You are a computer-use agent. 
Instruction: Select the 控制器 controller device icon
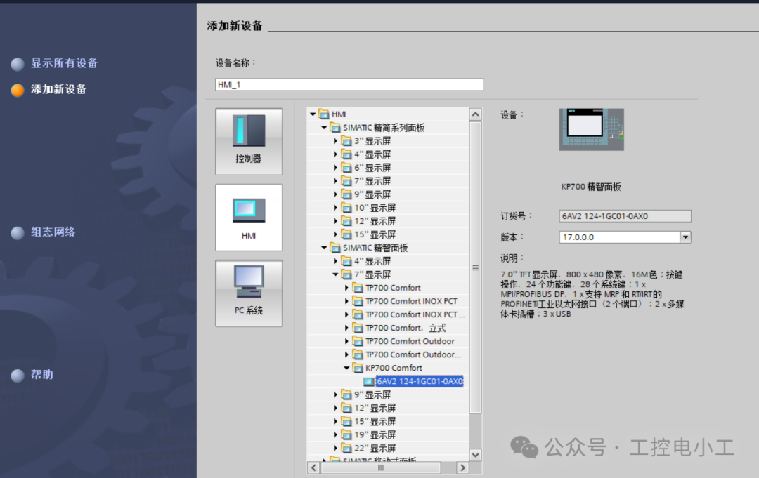click(x=248, y=141)
